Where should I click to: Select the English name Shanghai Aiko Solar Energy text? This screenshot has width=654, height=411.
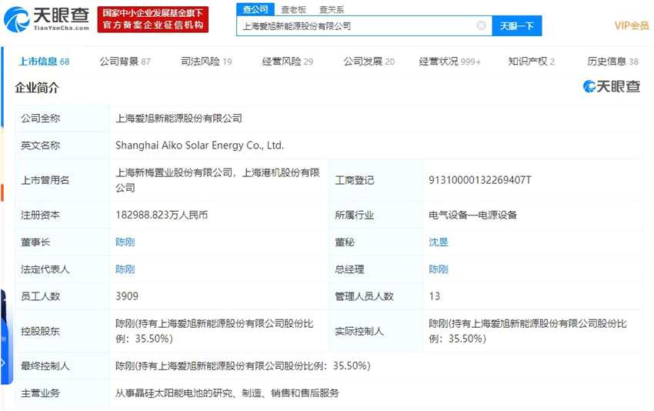click(199, 145)
